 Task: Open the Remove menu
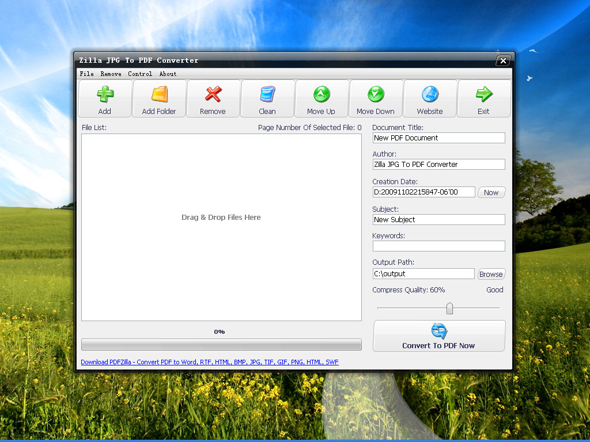click(x=111, y=74)
